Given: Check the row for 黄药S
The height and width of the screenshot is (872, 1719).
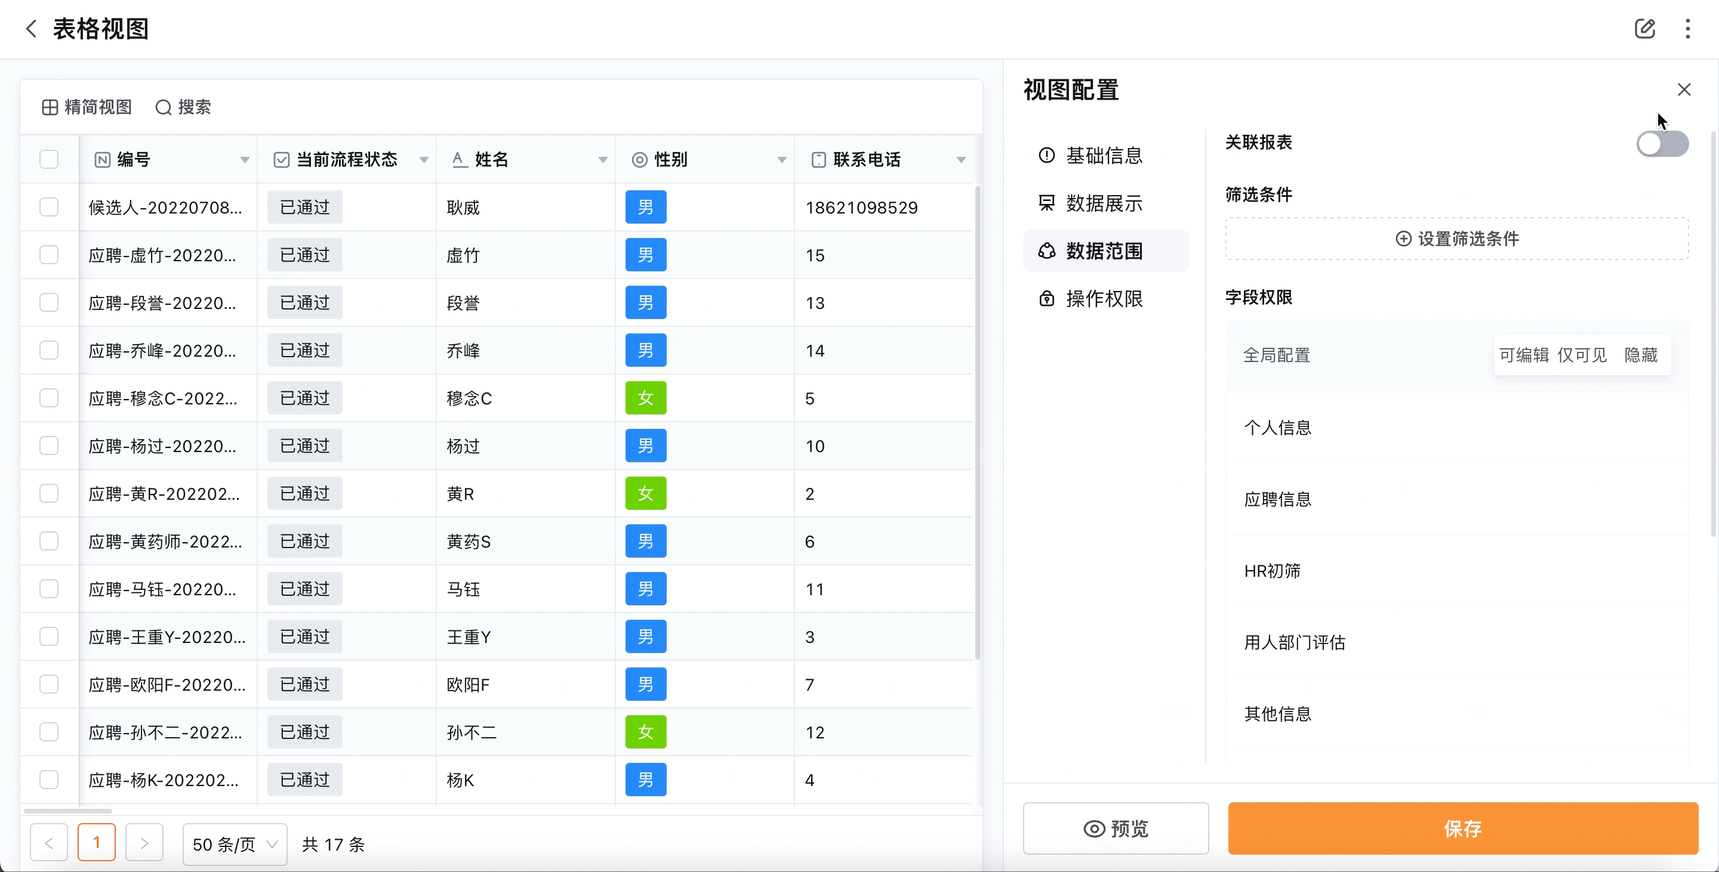Looking at the screenshot, I should pos(49,540).
